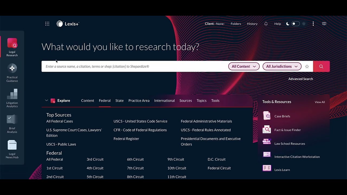Select the 9th Circuit link

[176, 159]
